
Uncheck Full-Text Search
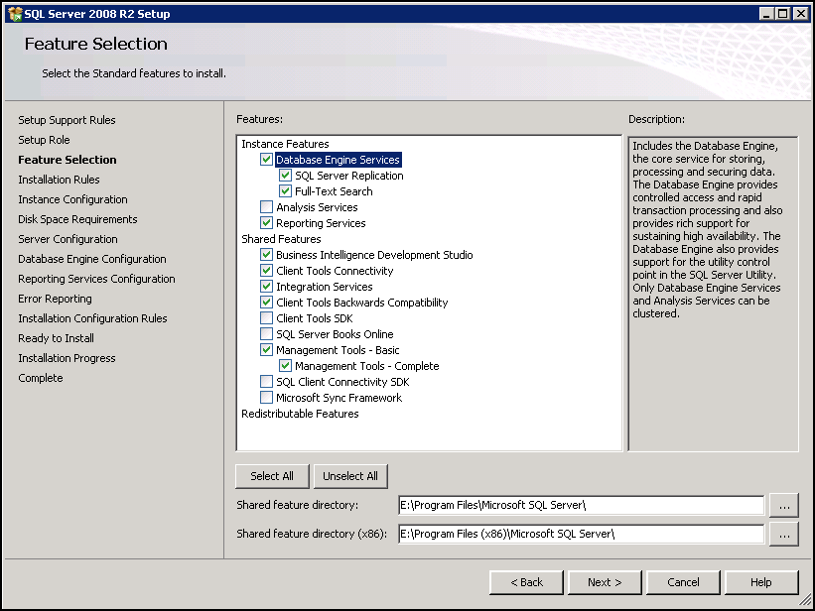[x=285, y=191]
